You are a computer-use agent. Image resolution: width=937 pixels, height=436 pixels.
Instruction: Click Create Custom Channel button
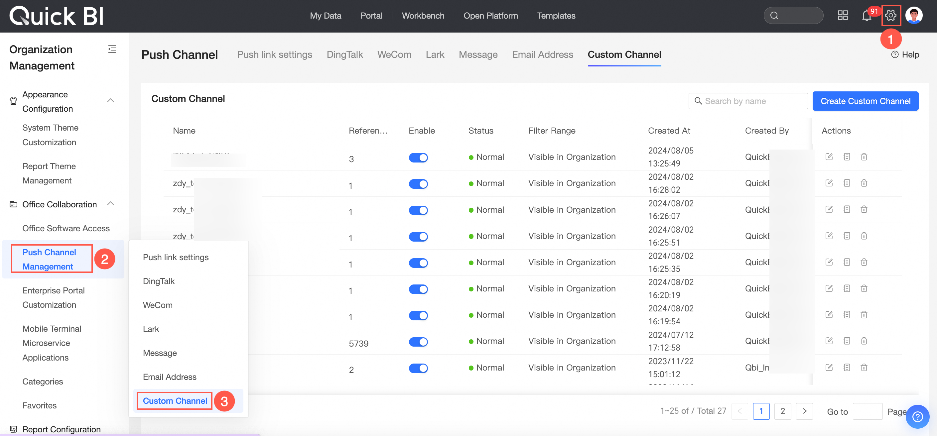(x=865, y=101)
